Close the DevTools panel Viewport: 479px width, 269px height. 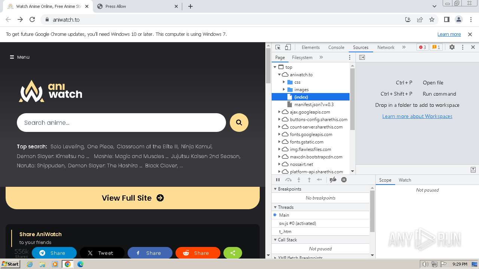(473, 47)
